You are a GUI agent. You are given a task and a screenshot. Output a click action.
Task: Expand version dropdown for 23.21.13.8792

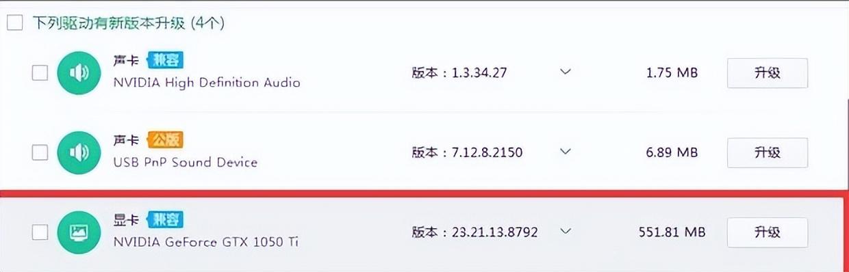coord(566,231)
